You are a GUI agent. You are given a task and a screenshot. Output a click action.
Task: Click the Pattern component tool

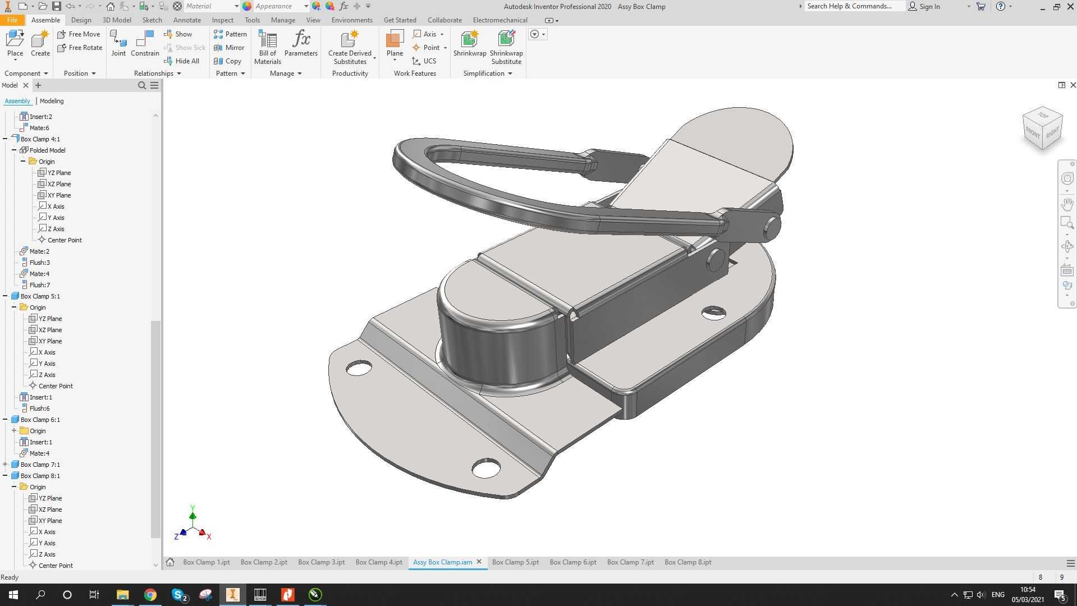pyautogui.click(x=230, y=34)
